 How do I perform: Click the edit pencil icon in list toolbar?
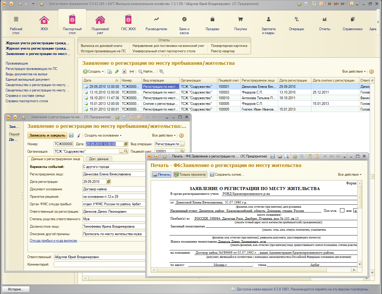[x=117, y=71]
